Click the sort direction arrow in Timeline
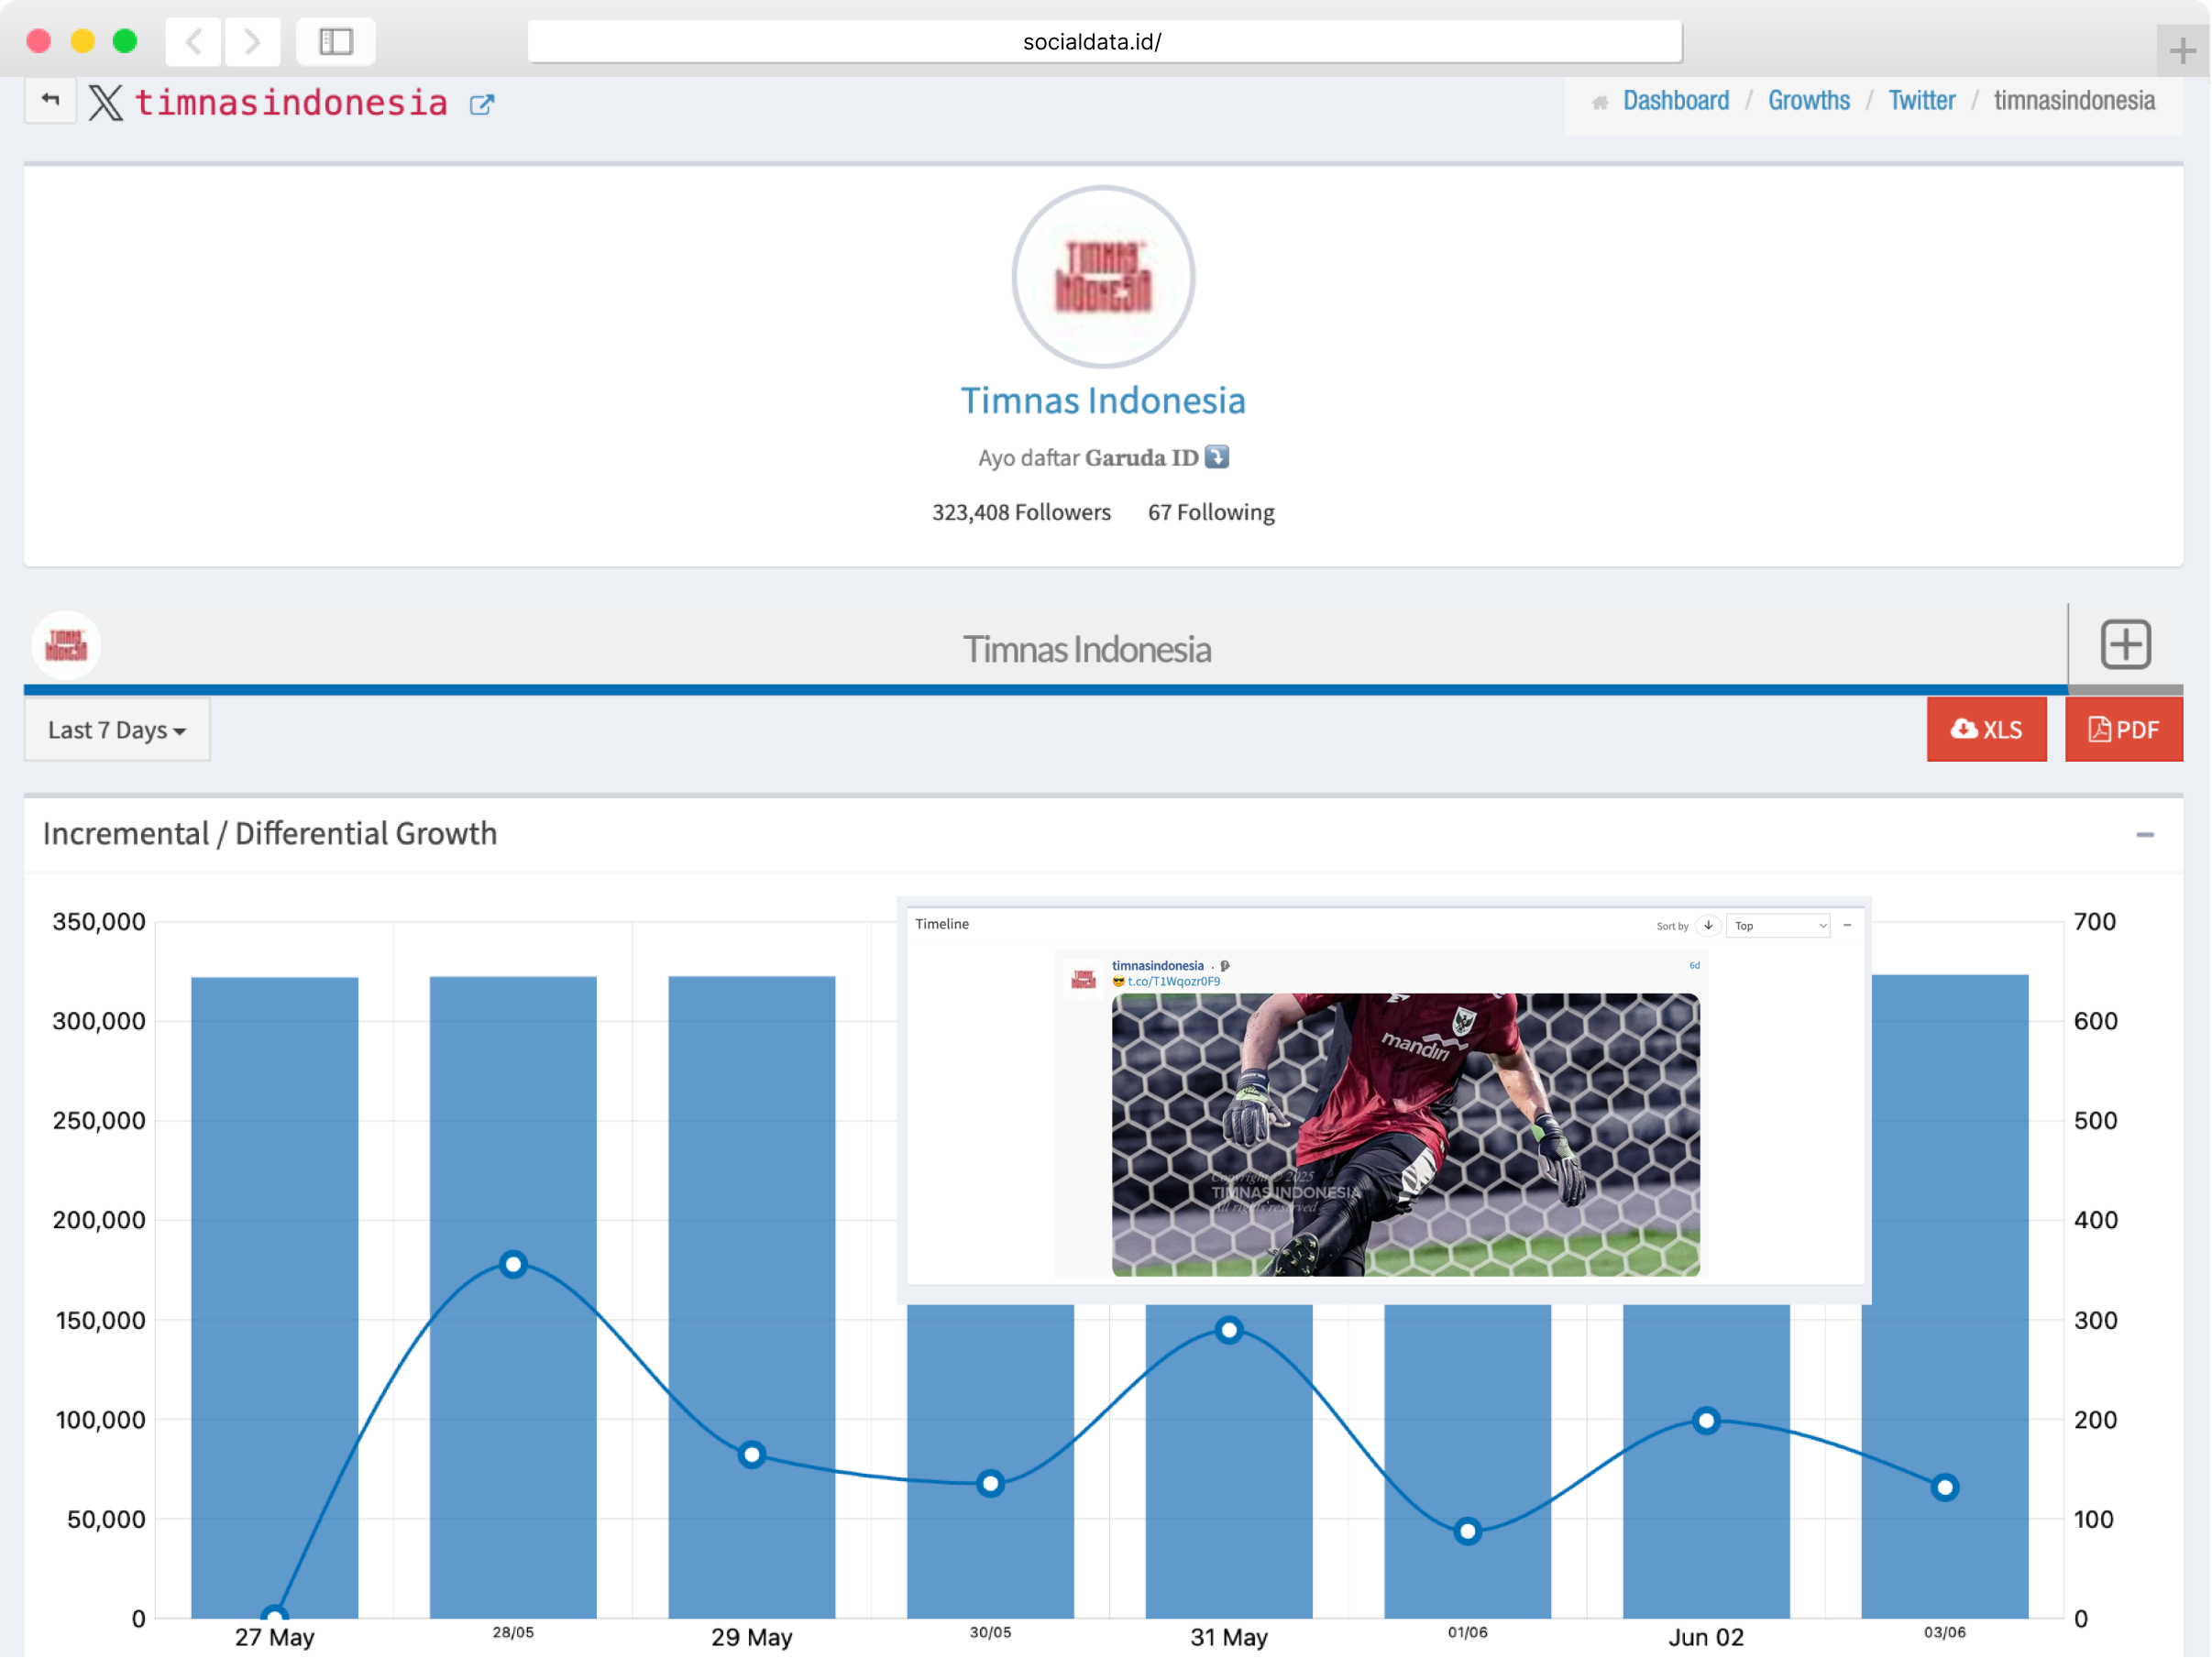Viewport: 2212px width, 1658px height. click(1708, 925)
